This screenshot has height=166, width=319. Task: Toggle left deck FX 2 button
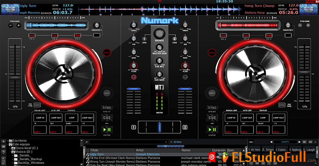click(55, 35)
